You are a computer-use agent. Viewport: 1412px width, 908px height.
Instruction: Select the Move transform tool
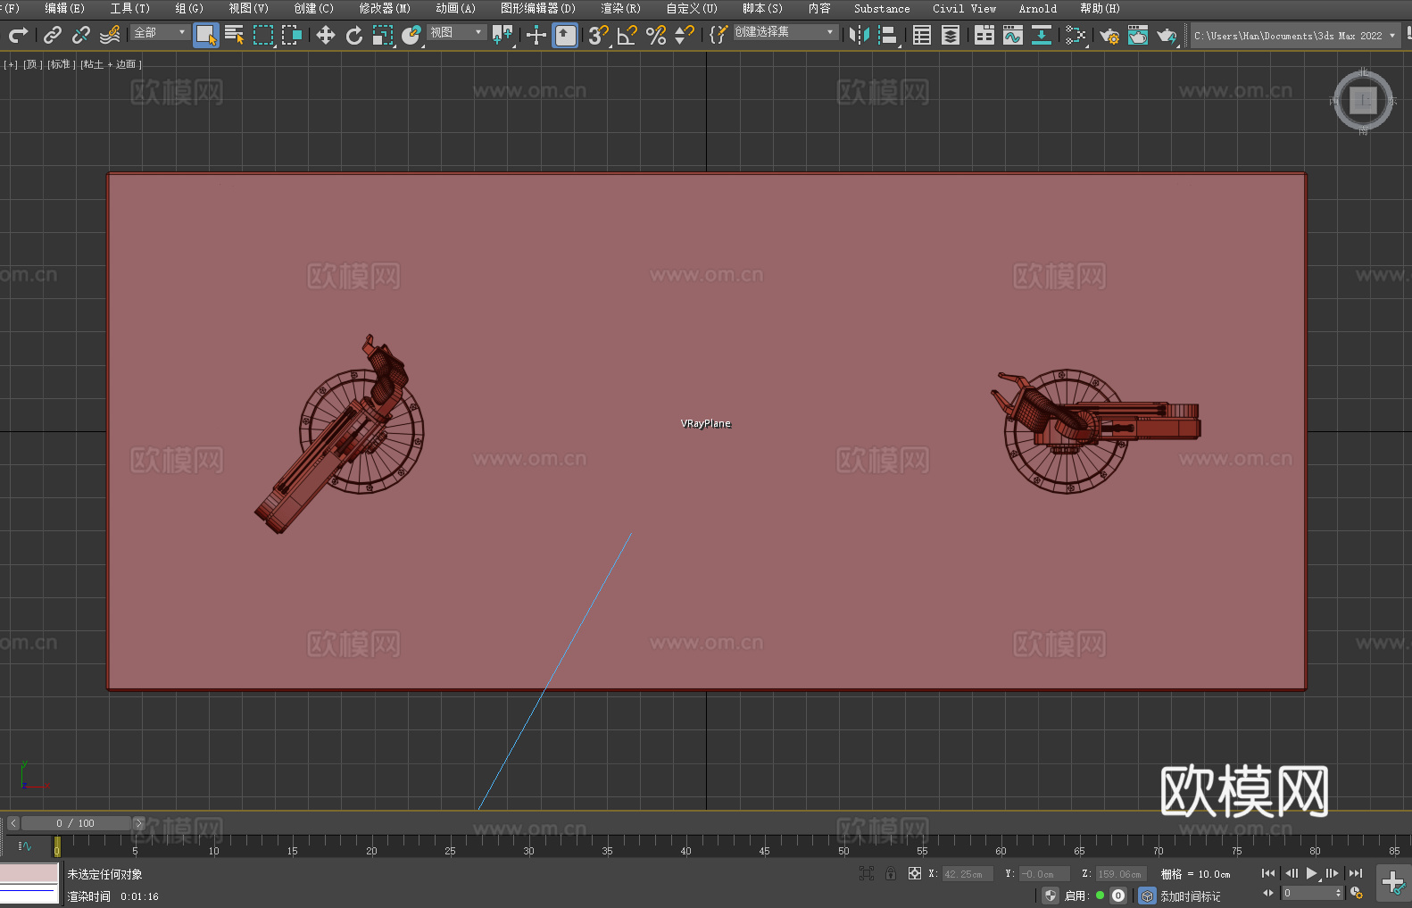(x=326, y=35)
